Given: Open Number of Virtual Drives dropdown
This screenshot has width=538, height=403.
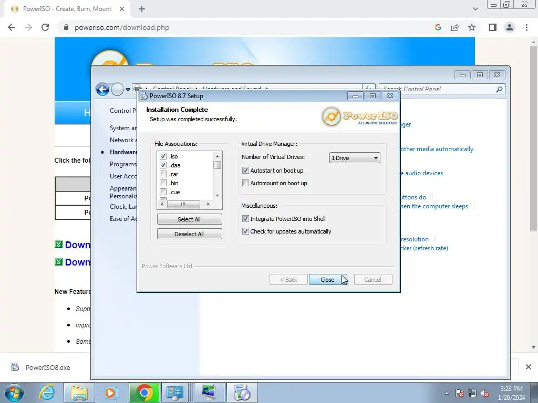Looking at the screenshot, I should pyautogui.click(x=355, y=158).
